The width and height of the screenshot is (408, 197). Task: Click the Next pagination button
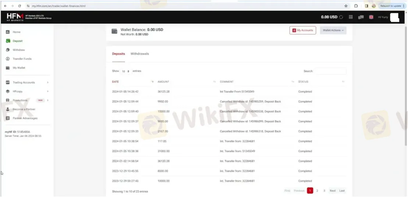click(333, 191)
